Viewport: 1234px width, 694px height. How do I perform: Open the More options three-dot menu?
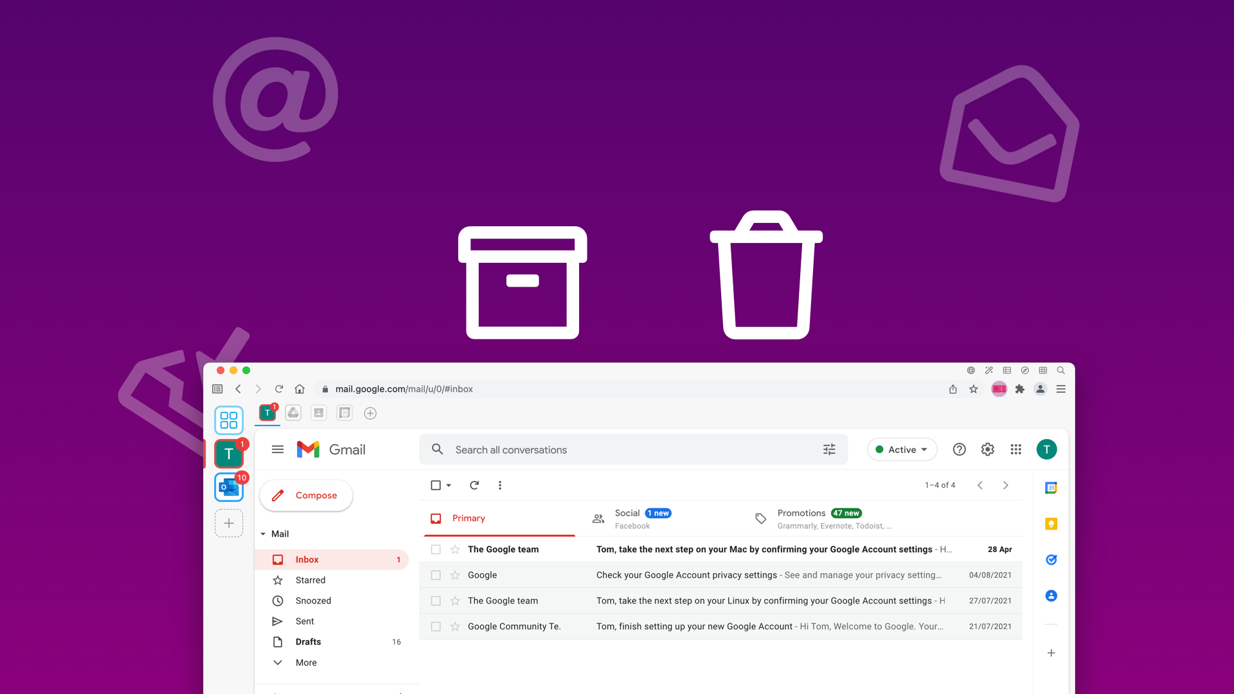pyautogui.click(x=500, y=485)
